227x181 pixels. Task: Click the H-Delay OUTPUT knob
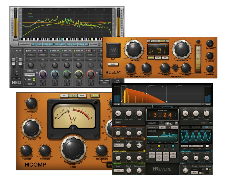[210, 56]
